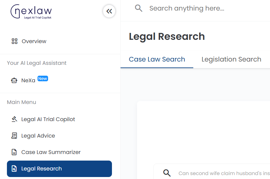
Task: Click the NexLaw logo
Action: coord(31,12)
